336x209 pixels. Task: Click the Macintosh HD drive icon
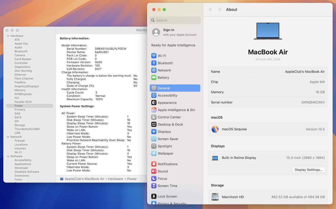pyautogui.click(x=215, y=197)
